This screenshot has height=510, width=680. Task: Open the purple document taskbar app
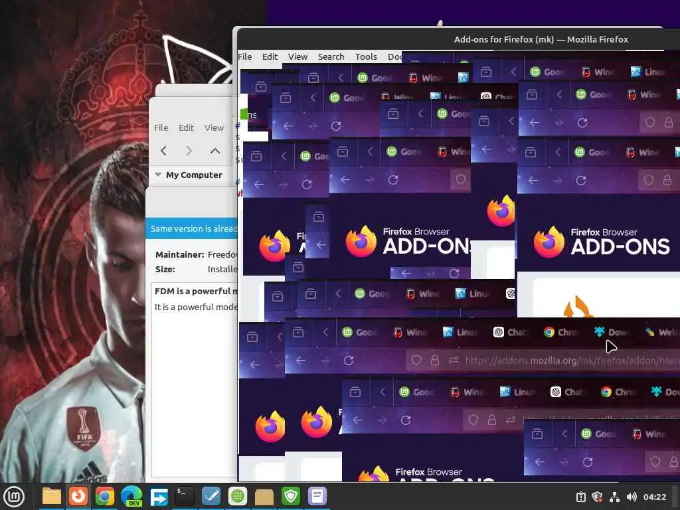[317, 497]
